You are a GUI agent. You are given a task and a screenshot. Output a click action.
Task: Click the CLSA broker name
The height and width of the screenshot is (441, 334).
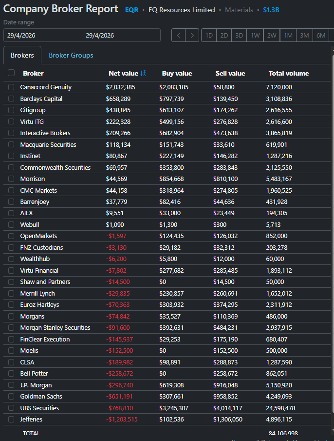point(27,362)
